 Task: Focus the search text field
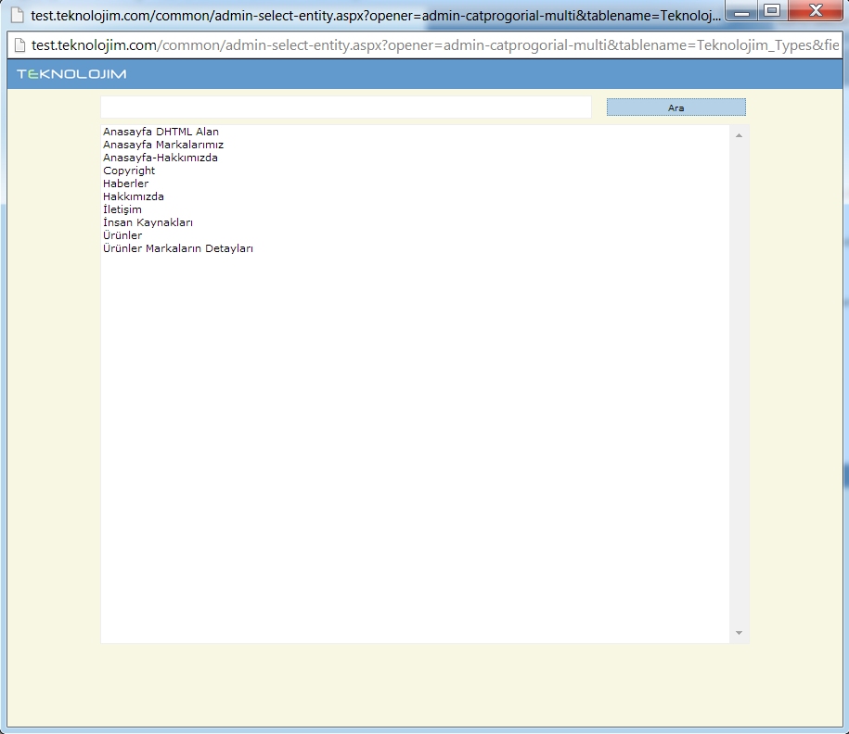[x=345, y=108]
